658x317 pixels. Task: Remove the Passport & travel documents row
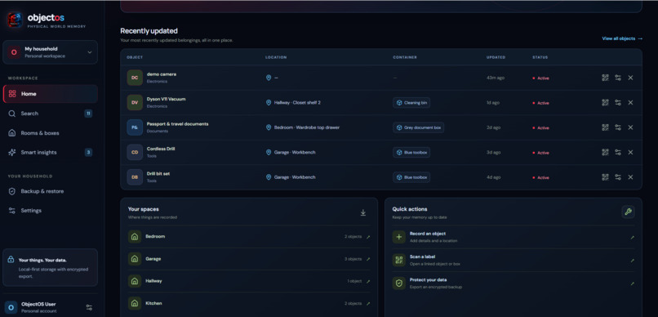tap(630, 127)
